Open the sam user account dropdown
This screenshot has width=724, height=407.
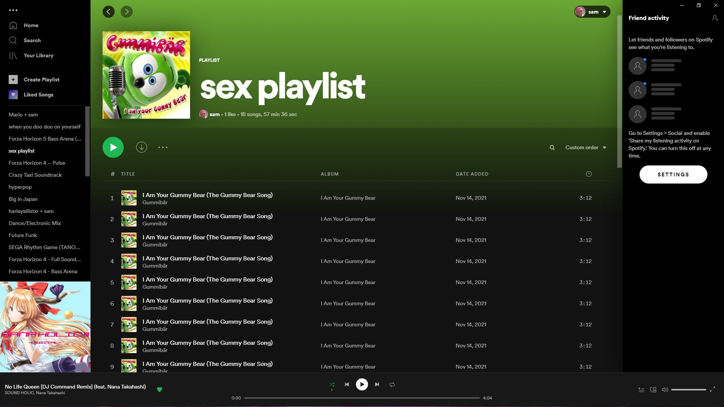coord(592,12)
